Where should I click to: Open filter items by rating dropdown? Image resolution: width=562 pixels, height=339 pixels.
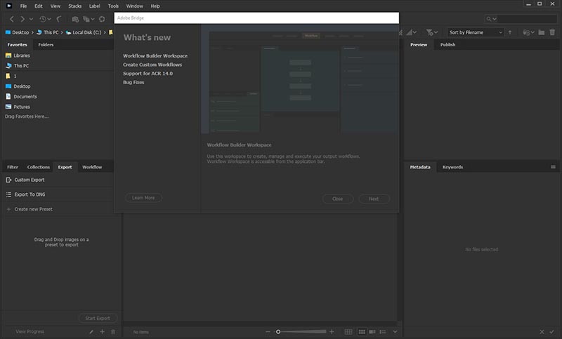pyautogui.click(x=432, y=32)
